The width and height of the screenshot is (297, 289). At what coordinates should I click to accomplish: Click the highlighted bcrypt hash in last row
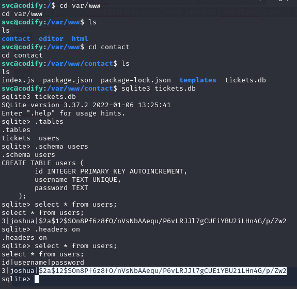click(163, 271)
